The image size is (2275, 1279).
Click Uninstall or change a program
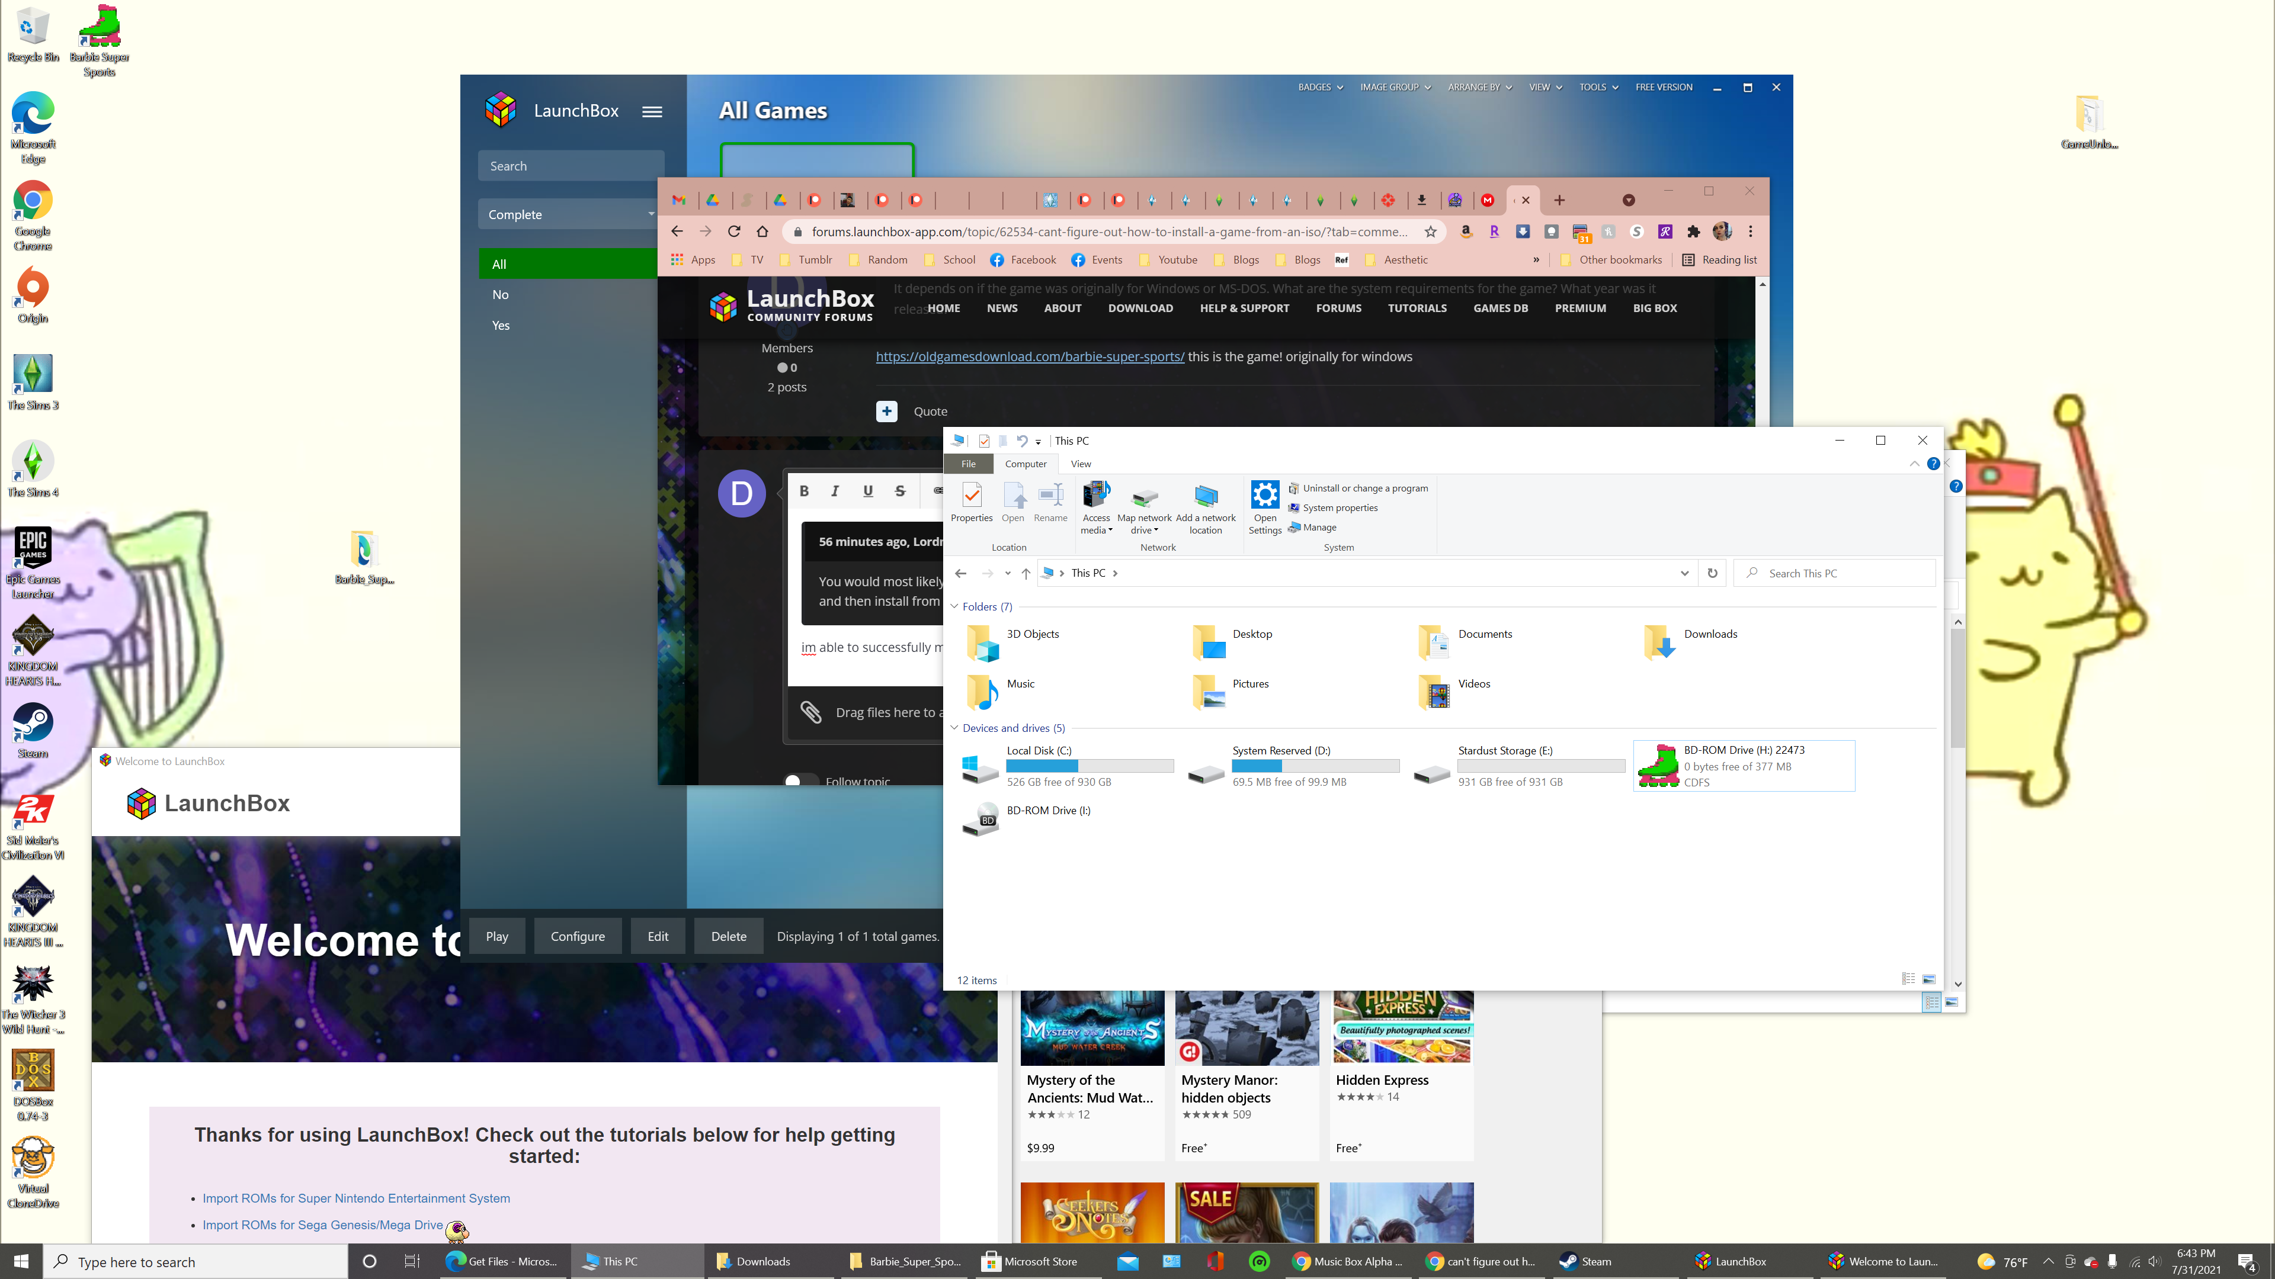[1357, 488]
